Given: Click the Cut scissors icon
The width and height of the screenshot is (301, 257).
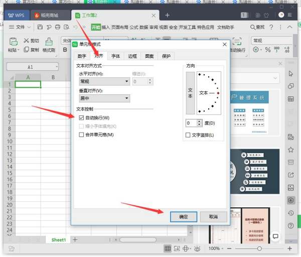Looking at the screenshot, I should (26, 41).
